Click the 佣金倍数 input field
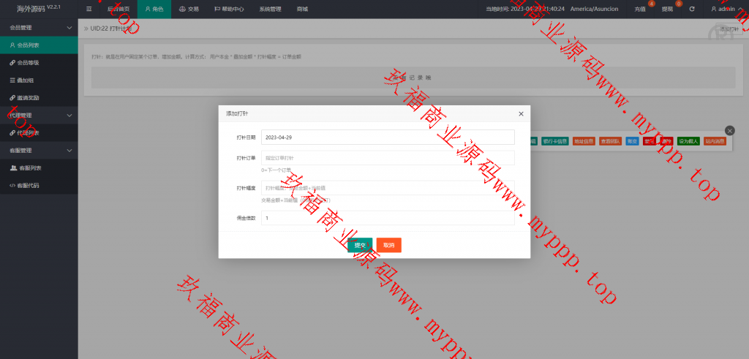 (x=388, y=218)
